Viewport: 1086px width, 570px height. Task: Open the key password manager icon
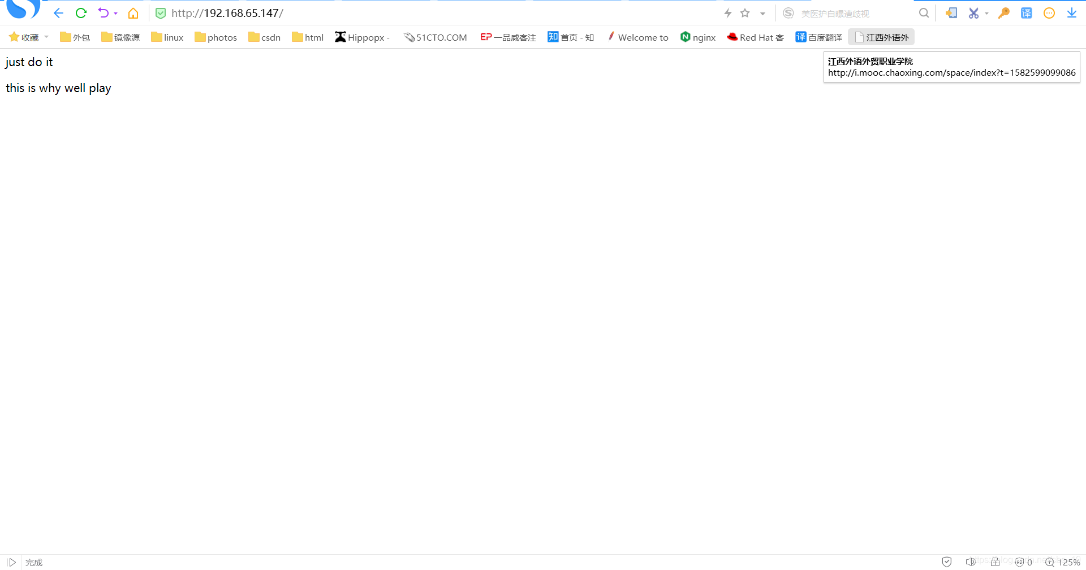[x=1004, y=13]
